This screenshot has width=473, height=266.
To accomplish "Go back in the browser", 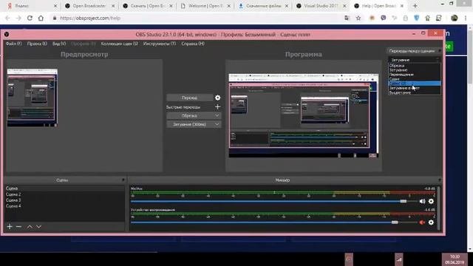I will click(x=7, y=18).
